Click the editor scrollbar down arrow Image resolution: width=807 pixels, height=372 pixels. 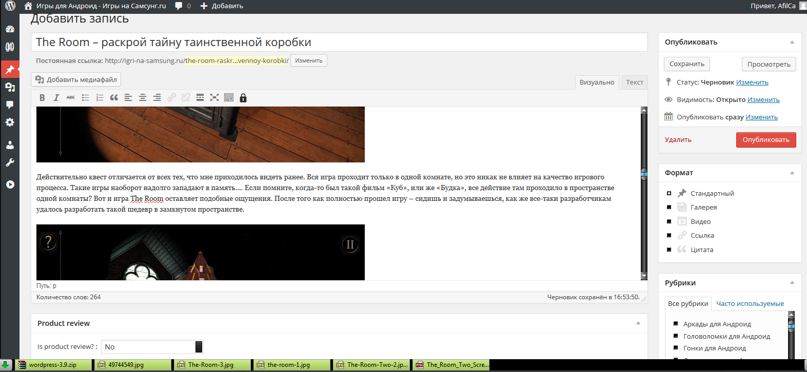(644, 277)
